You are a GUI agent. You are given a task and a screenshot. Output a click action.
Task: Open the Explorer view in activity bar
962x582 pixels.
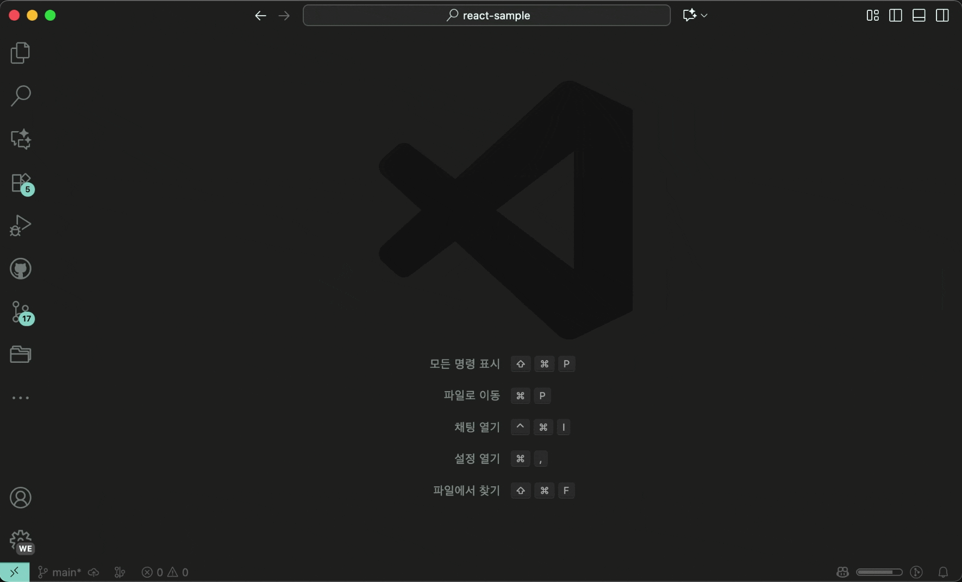pyautogui.click(x=21, y=53)
